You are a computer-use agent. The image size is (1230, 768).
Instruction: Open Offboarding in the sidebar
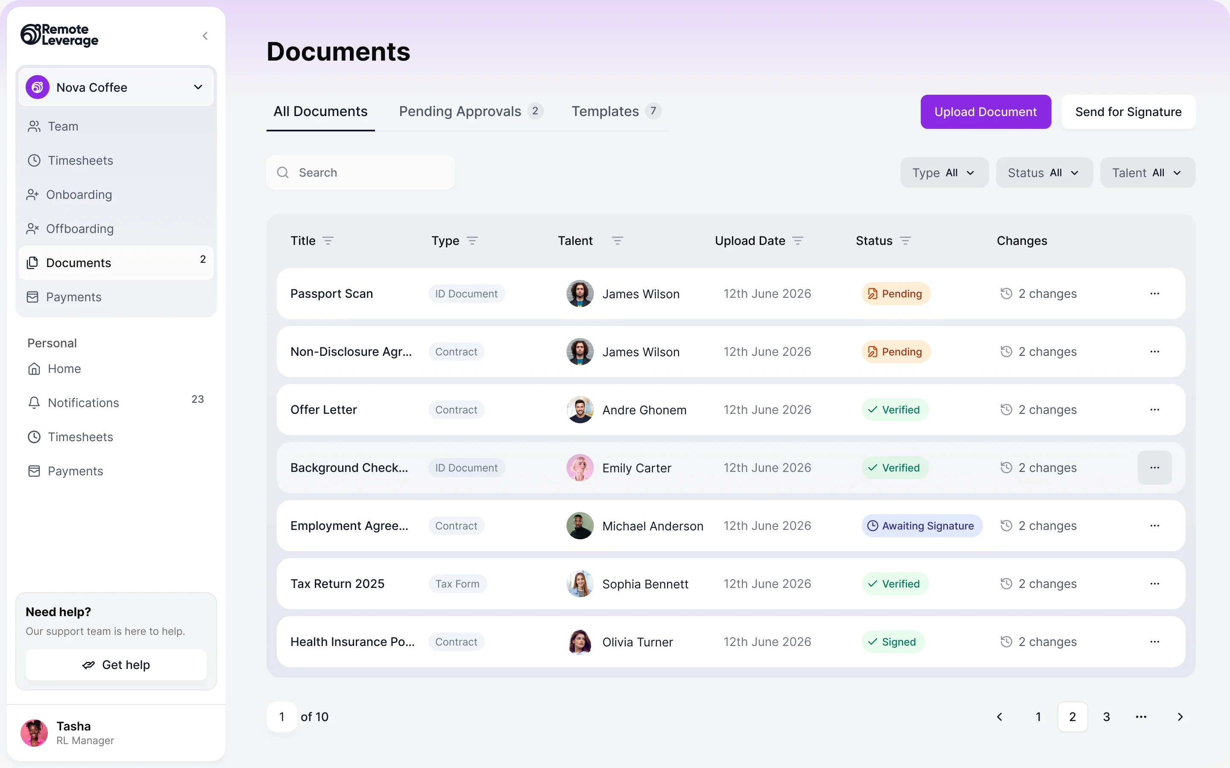pos(116,229)
